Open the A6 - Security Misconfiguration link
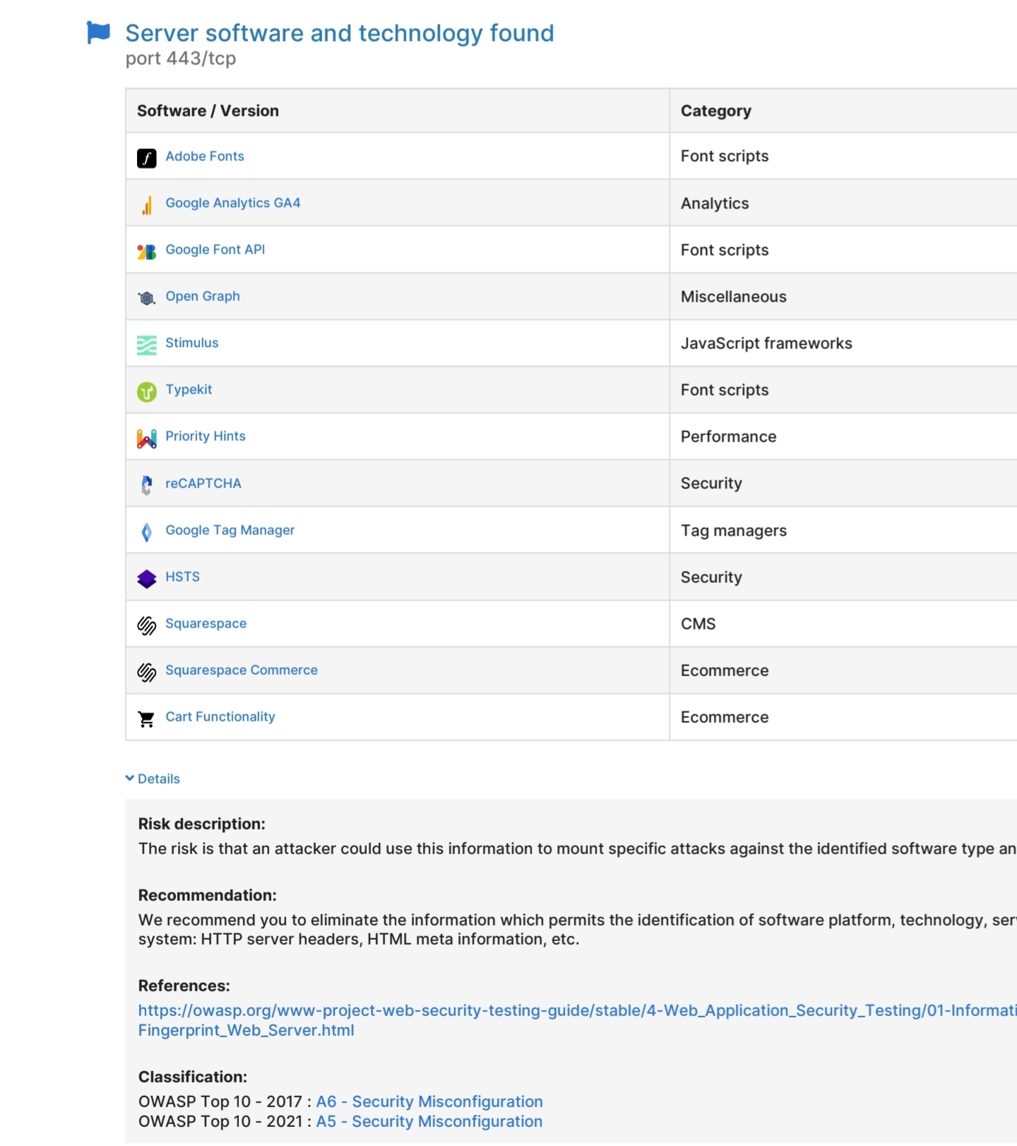1017x1146 pixels. tap(429, 1101)
